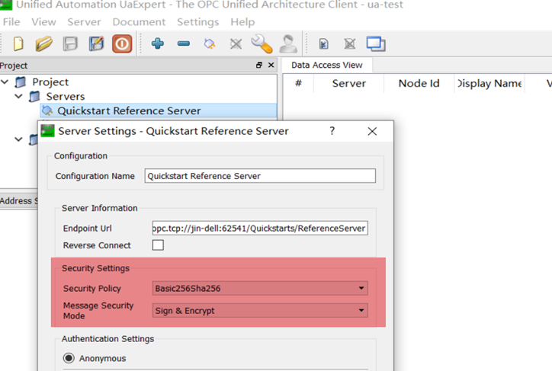Screen dimensions: 552x371
Task: Connect server using plug icon
Action: (x=210, y=44)
